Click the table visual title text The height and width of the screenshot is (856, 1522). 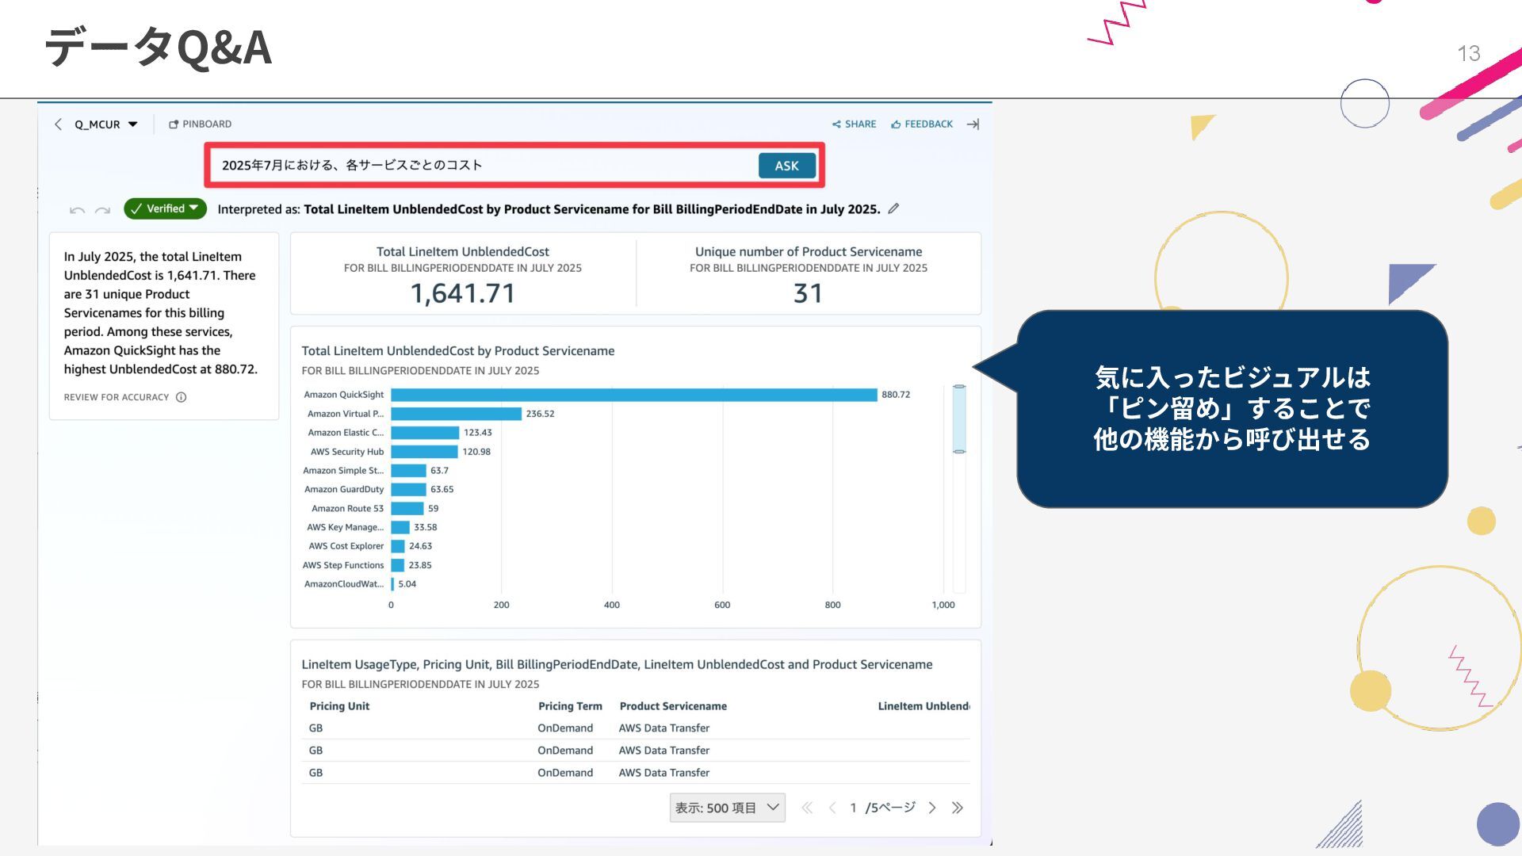tap(617, 665)
